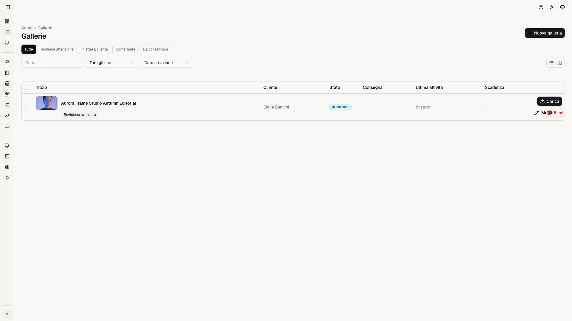Open Aurora Frame Studio Autumn Editorial title
Image resolution: width=572 pixels, height=321 pixels.
(x=98, y=103)
